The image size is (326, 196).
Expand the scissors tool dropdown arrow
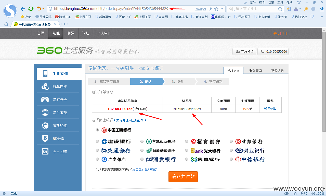click(300, 9)
